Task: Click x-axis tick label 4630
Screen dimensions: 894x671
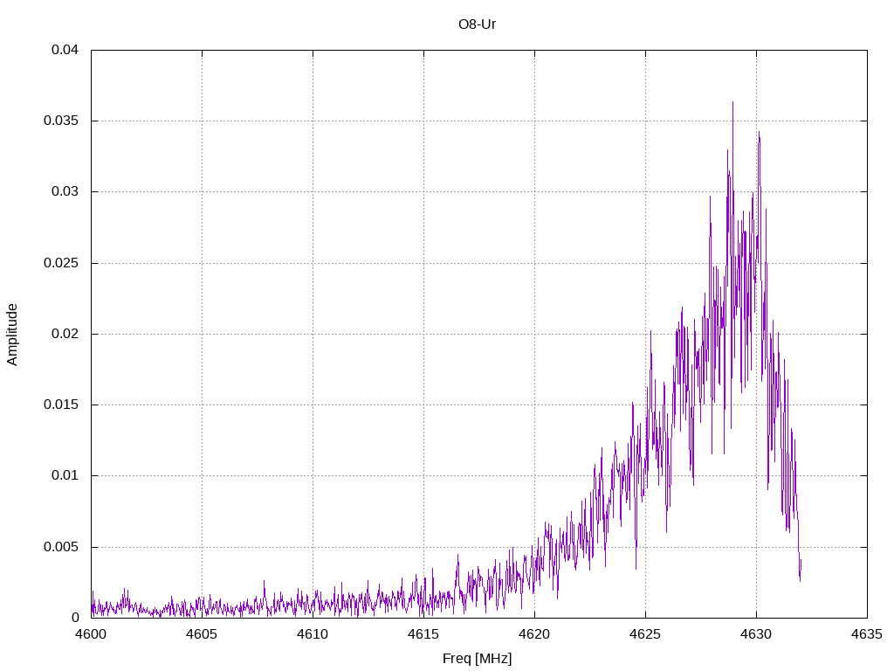Action: coord(757,634)
